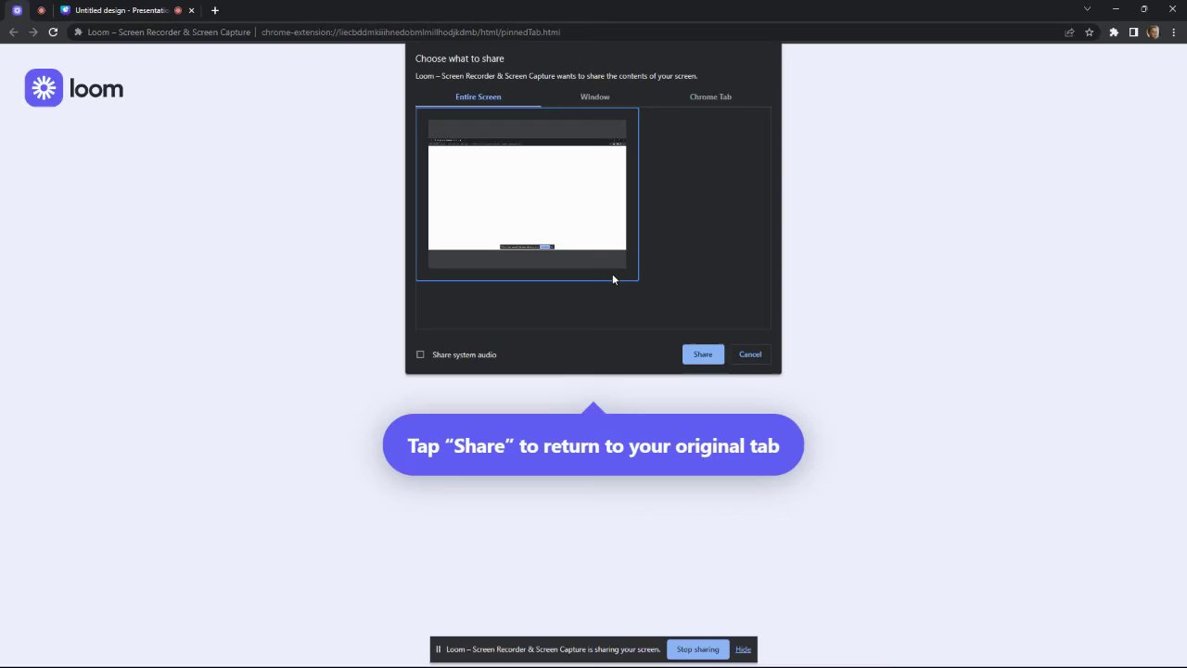This screenshot has width=1187, height=668.
Task: Click the pause icon in the sharing bar
Action: coord(439,649)
